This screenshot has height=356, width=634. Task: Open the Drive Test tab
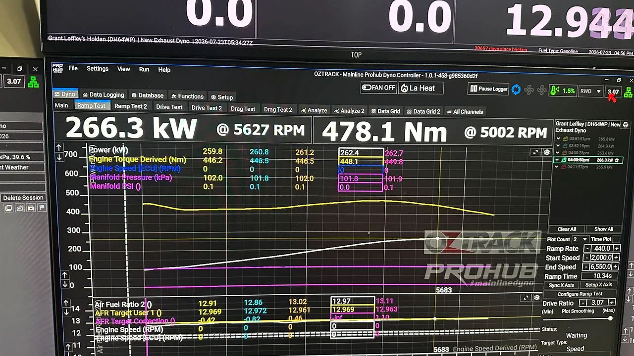(x=169, y=107)
